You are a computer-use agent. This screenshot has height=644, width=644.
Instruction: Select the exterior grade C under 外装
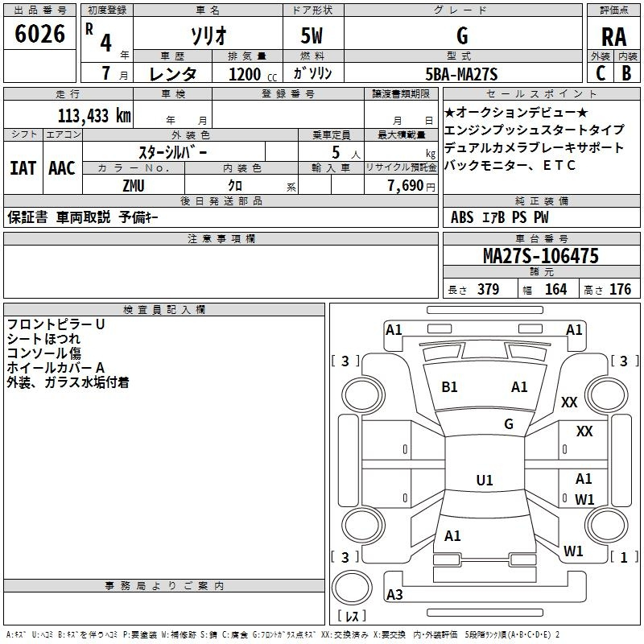click(601, 73)
